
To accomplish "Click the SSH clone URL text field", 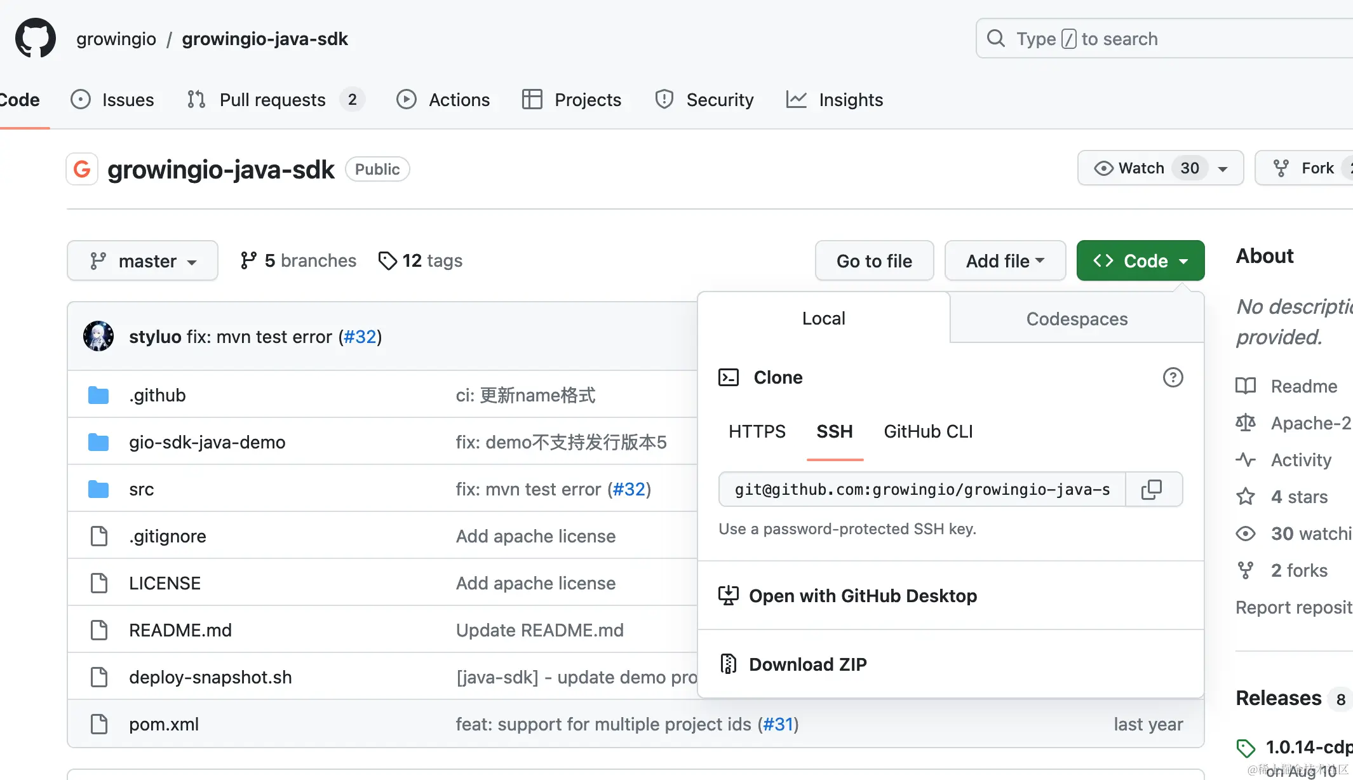I will (922, 489).
